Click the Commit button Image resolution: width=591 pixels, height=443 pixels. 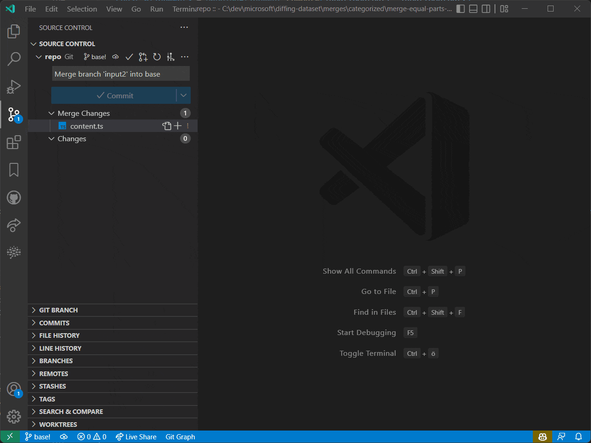(114, 96)
